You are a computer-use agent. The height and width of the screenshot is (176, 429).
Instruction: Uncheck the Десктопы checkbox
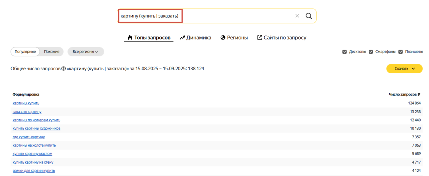pyautogui.click(x=345, y=52)
